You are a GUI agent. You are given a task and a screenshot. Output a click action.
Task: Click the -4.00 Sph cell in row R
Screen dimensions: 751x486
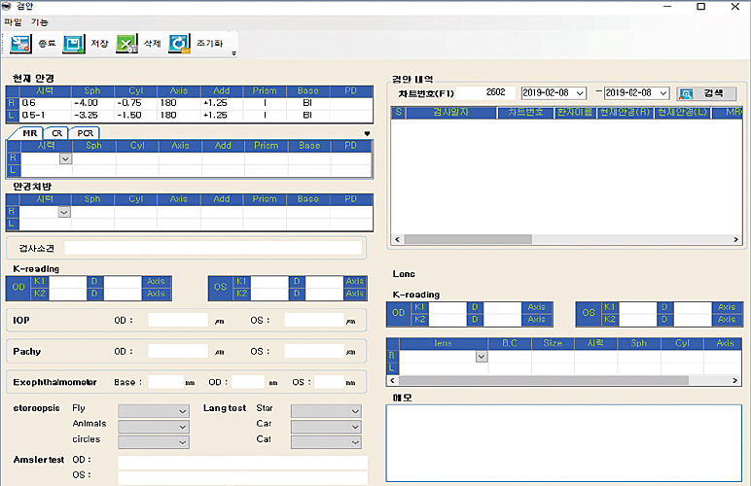pyautogui.click(x=93, y=103)
